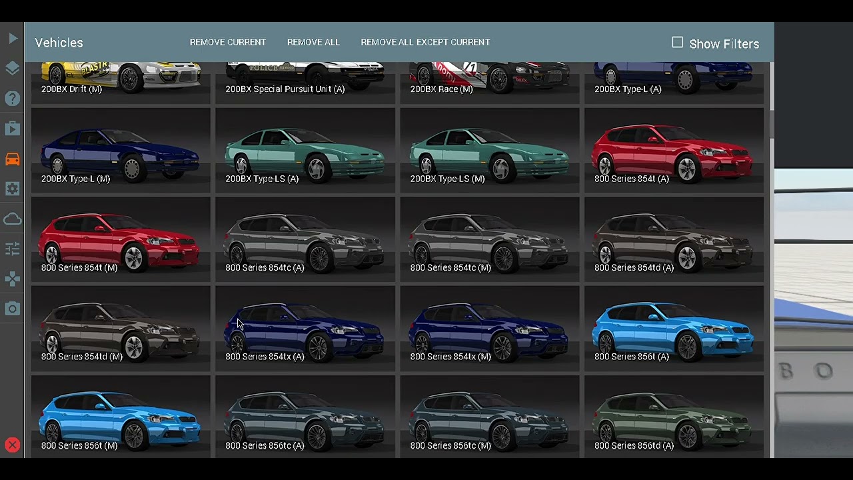Click REMOVE CURRENT button

click(228, 42)
